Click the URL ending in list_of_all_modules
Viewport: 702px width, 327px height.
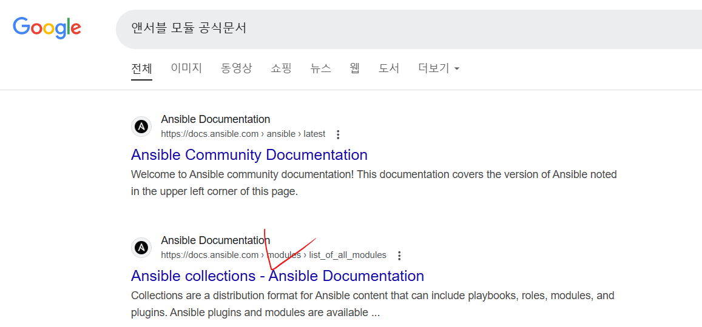click(x=274, y=256)
